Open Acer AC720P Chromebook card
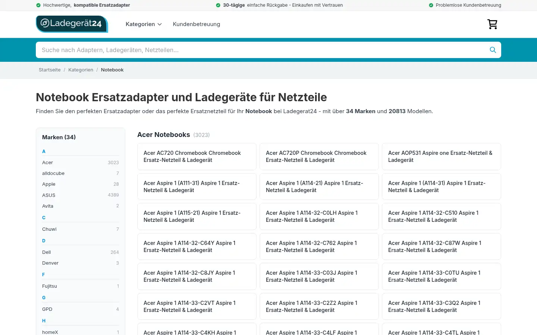Image resolution: width=537 pixels, height=335 pixels. 319,157
